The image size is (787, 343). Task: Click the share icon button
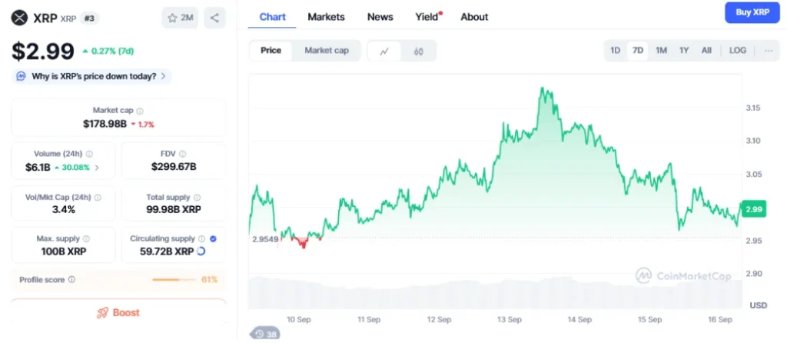(214, 18)
